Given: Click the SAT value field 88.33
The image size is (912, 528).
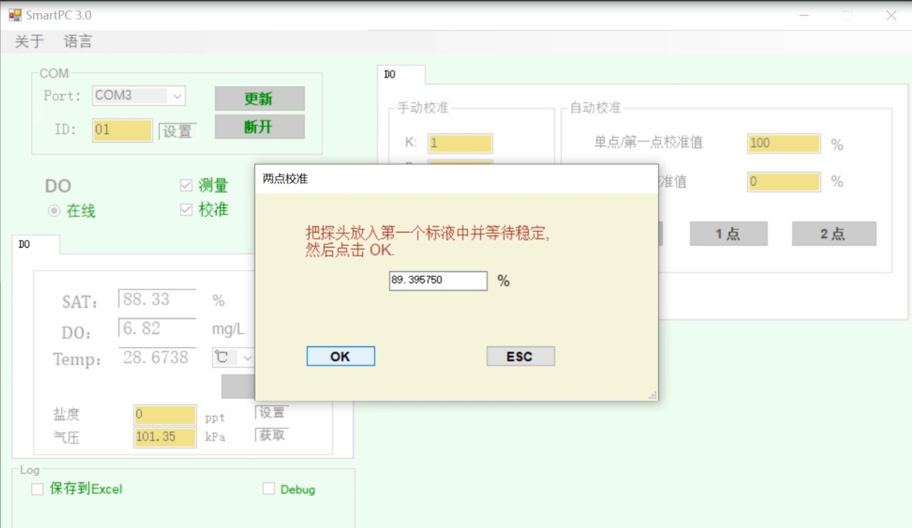Looking at the screenshot, I should click(157, 299).
